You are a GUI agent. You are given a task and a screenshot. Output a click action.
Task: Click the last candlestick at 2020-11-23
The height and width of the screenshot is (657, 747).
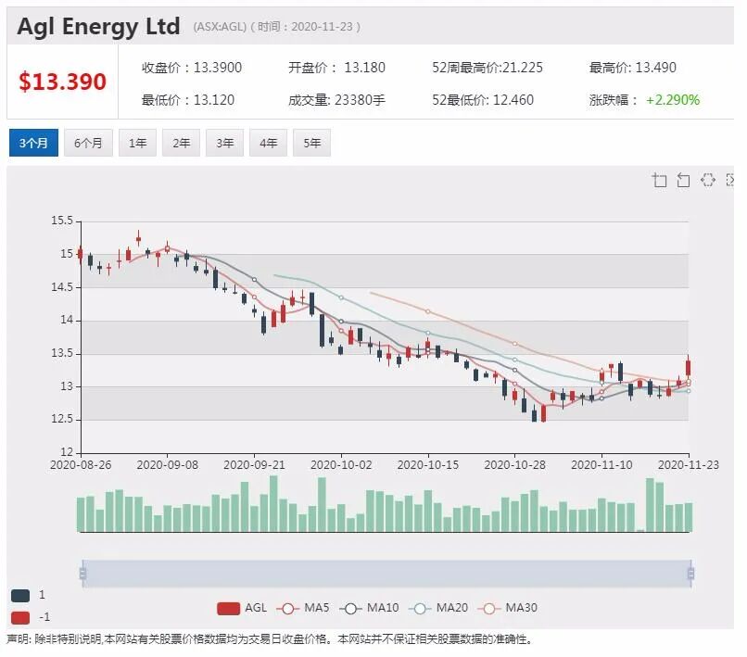click(688, 368)
